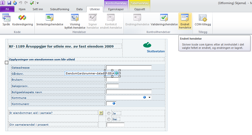The height and width of the screenshot is (135, 252).
Task: Open the Oppsett tab under Tabellverktøy
Action: [140, 9]
